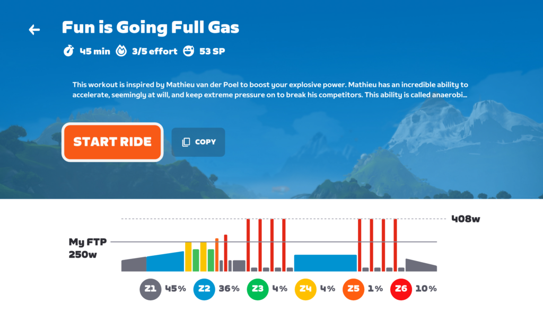The height and width of the screenshot is (313, 543).
Task: Click the stopwatch duration icon
Action: coord(68,50)
